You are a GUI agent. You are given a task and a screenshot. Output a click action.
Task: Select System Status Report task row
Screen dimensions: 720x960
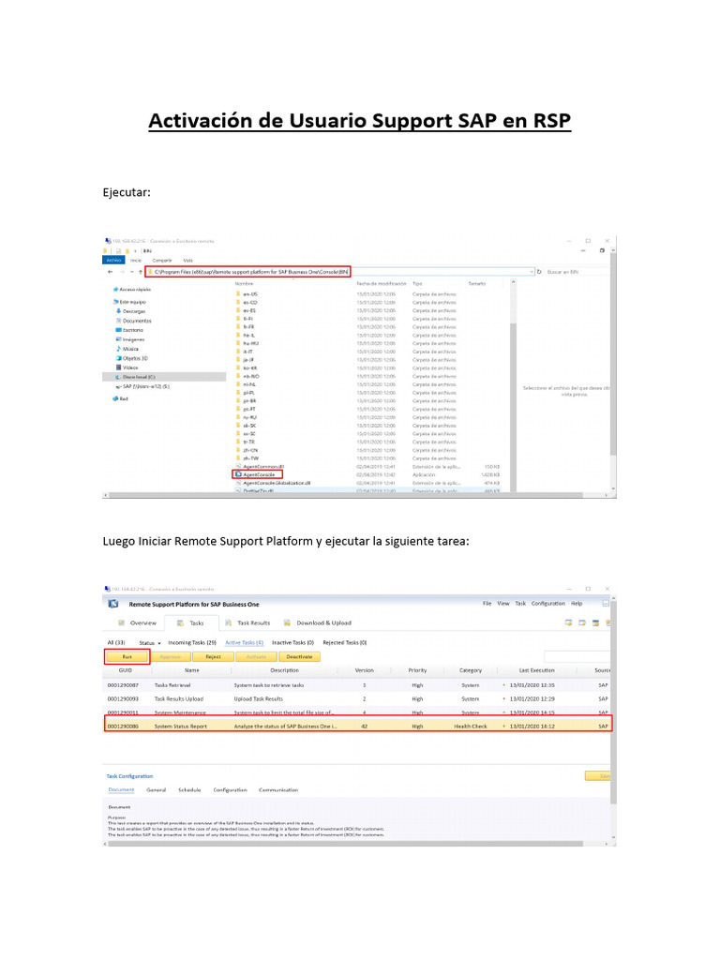click(358, 727)
